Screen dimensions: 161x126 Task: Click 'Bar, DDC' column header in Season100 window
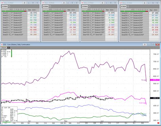click(x=110, y=10)
